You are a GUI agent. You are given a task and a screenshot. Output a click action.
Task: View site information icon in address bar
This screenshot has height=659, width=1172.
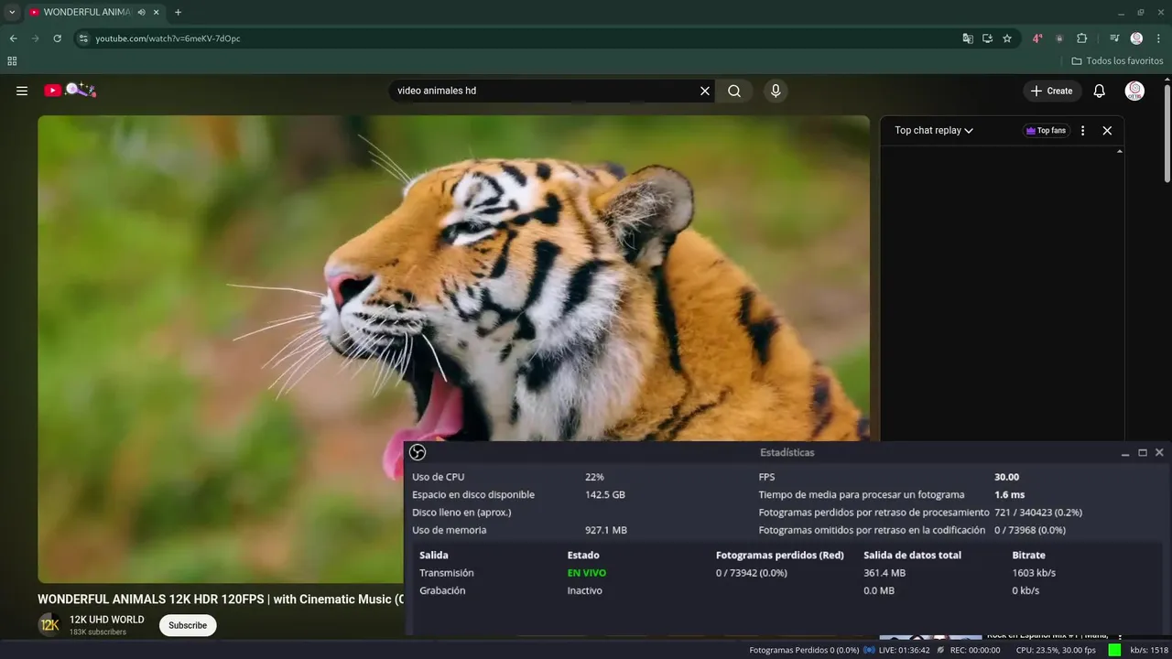(x=83, y=38)
